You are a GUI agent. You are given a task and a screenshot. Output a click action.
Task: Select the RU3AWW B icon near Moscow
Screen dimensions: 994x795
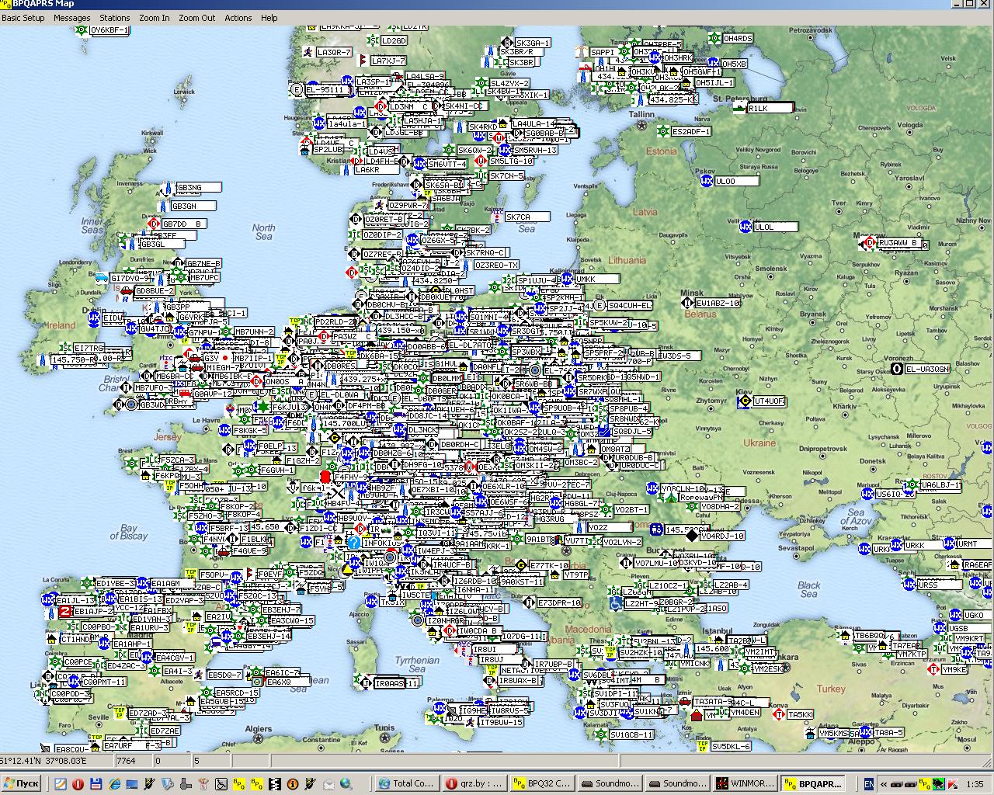[x=870, y=242]
